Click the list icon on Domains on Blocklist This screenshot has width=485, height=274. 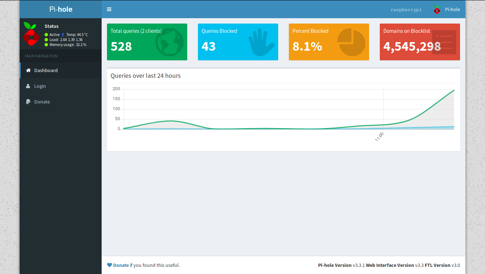click(444, 42)
